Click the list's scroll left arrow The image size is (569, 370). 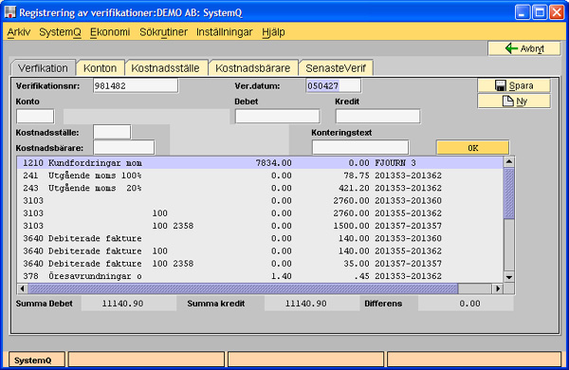tap(23, 288)
